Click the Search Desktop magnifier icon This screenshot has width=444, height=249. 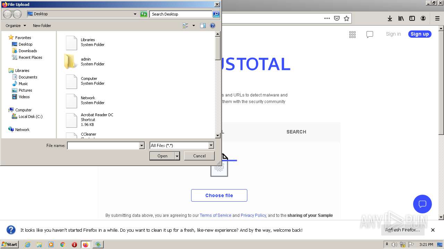coord(216,14)
